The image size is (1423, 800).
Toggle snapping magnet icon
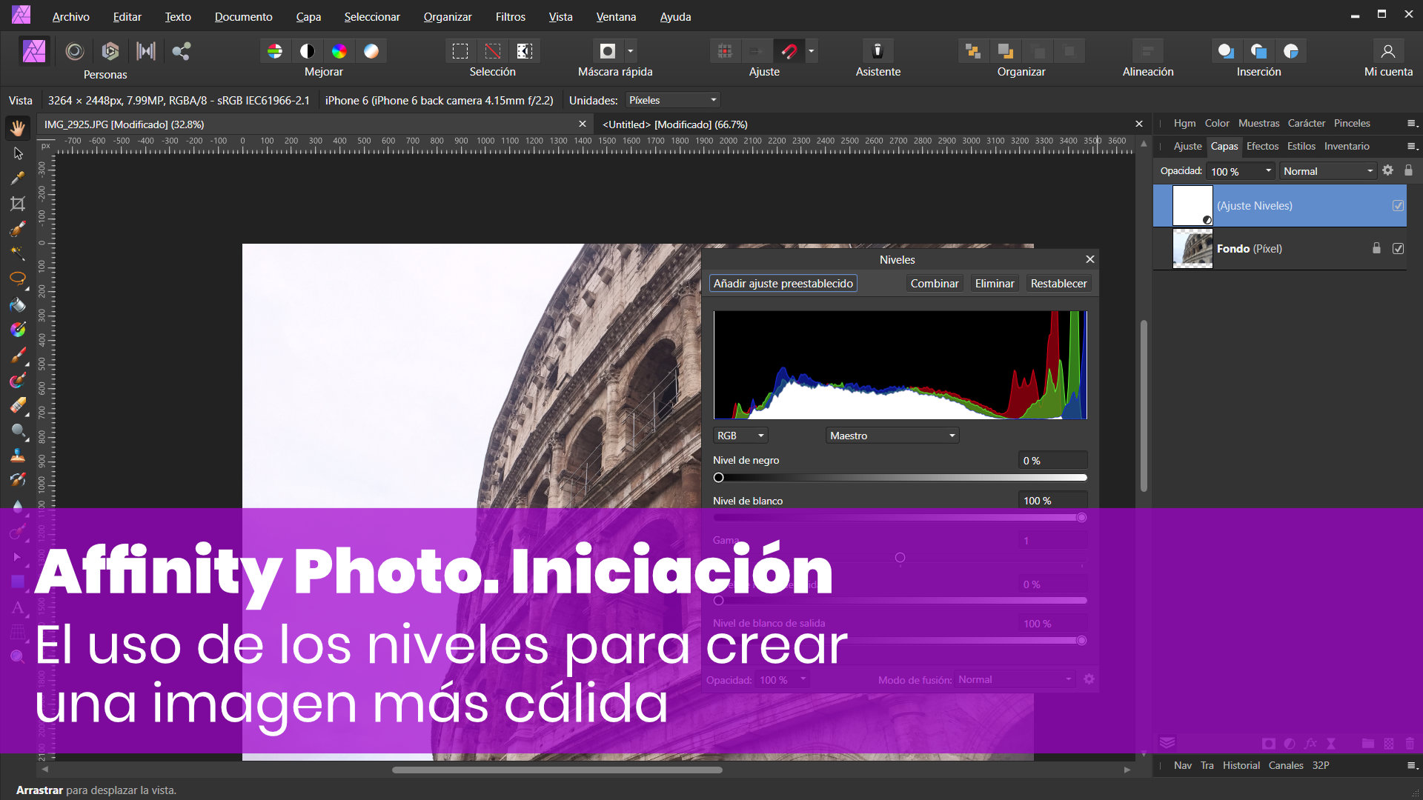(789, 51)
